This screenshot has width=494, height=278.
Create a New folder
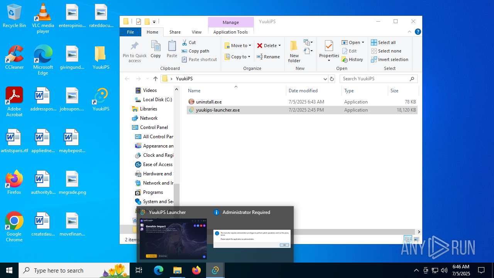[x=294, y=51]
